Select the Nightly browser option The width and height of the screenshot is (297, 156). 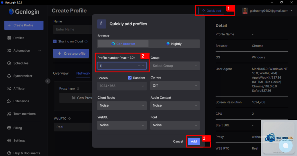[174, 44]
